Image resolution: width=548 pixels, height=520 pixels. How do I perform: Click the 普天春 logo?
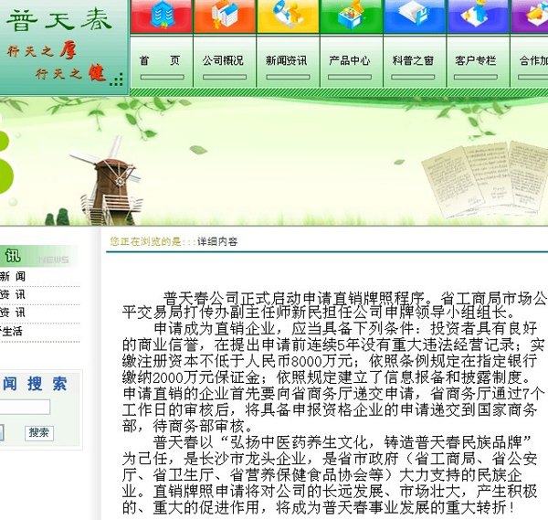(58, 20)
